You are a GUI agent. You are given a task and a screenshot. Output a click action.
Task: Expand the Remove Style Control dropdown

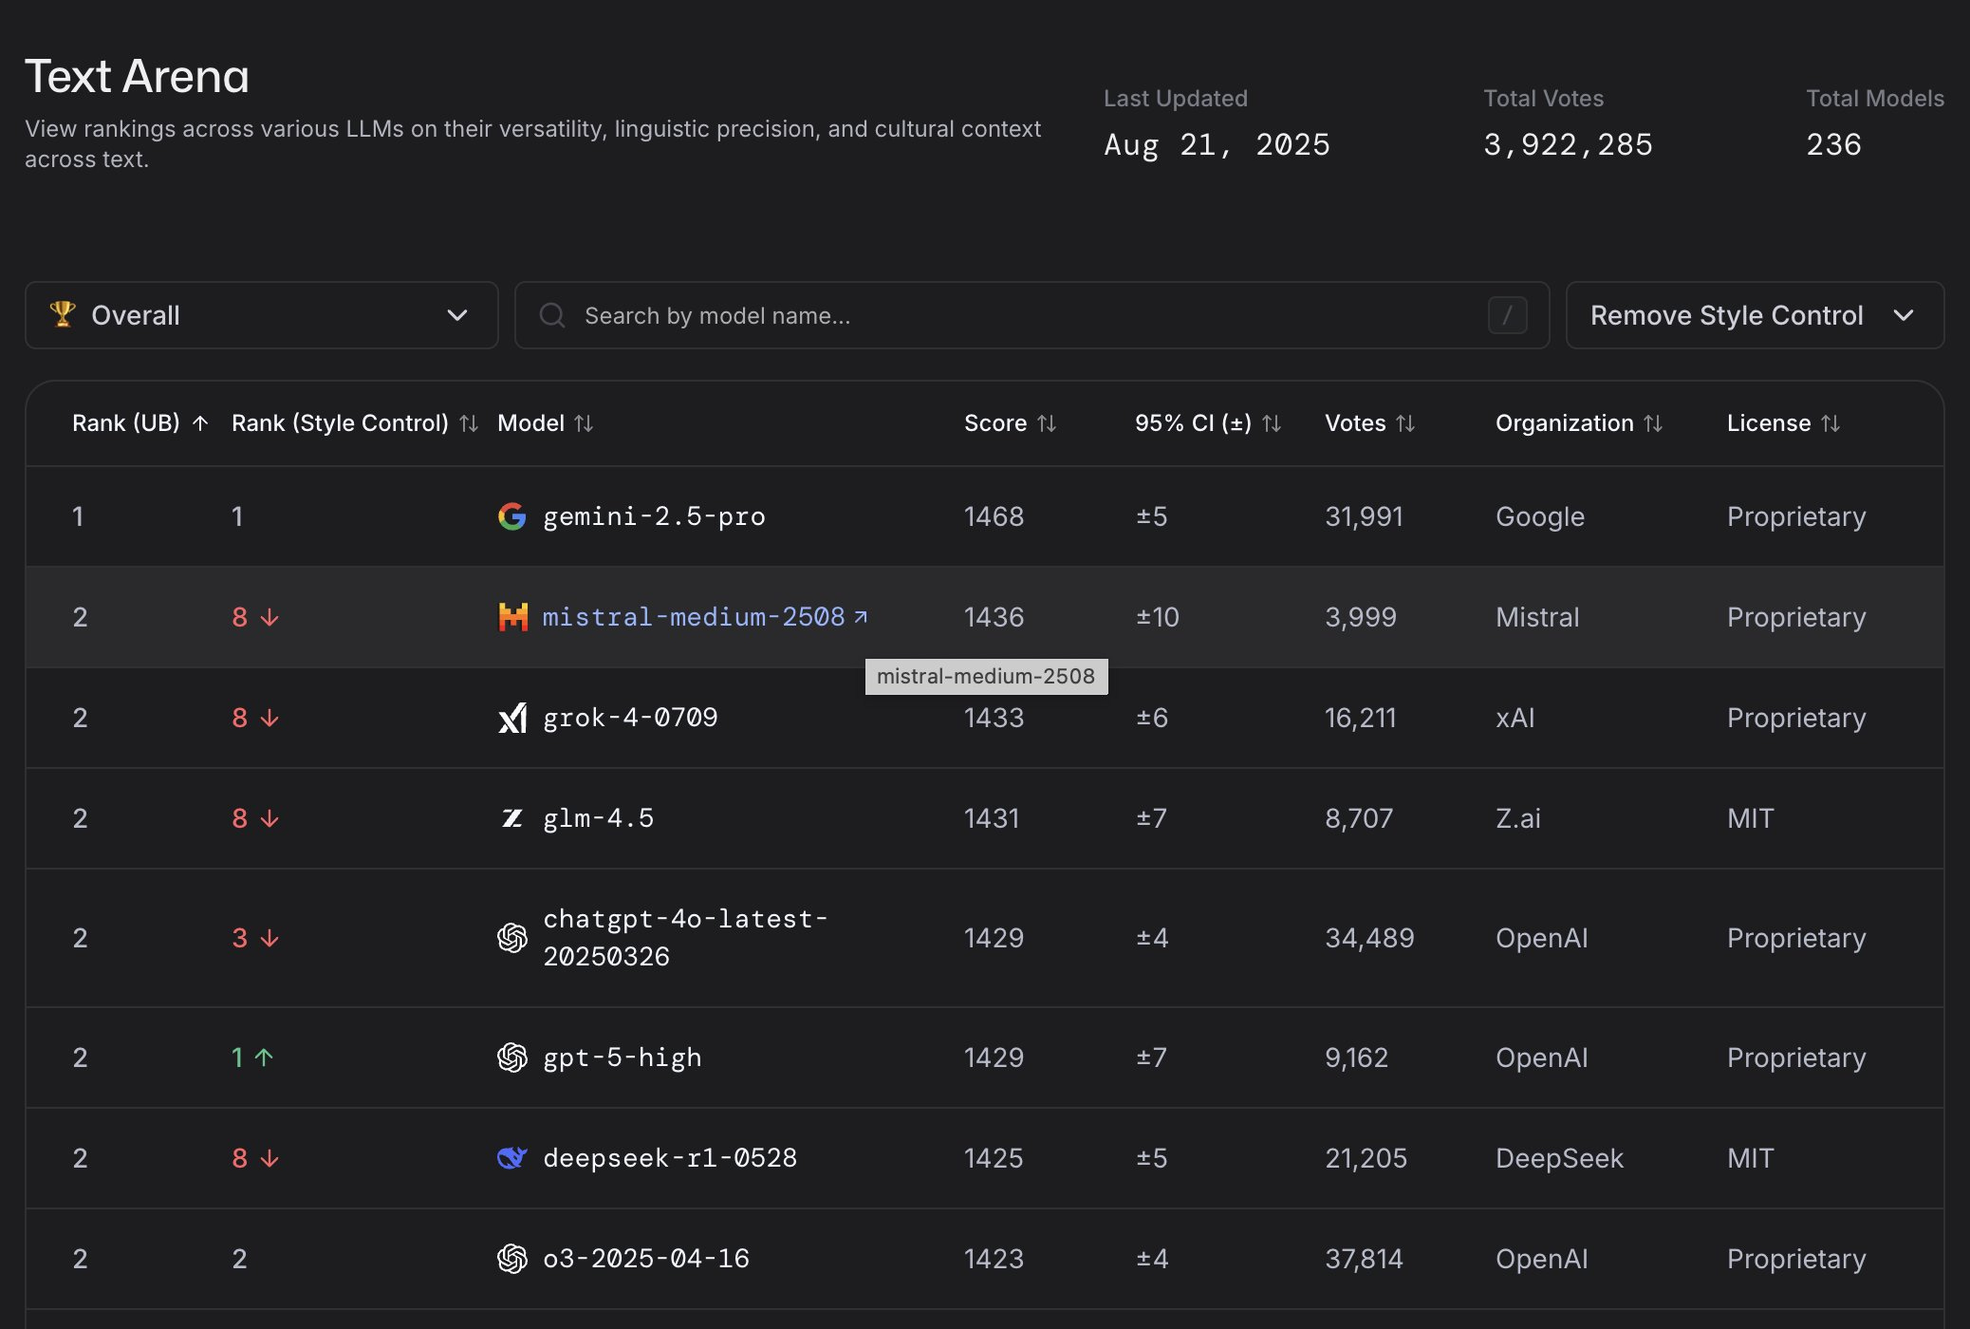click(x=1754, y=315)
